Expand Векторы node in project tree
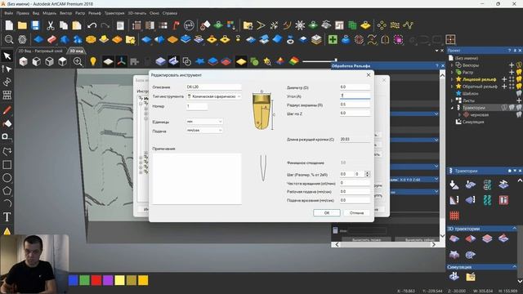523x294 pixels. (452, 65)
